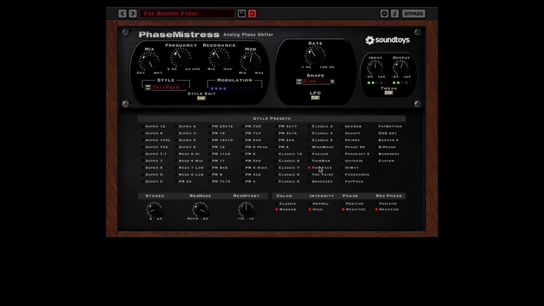
Task: Select High intensity option
Action: pyautogui.click(x=315, y=210)
